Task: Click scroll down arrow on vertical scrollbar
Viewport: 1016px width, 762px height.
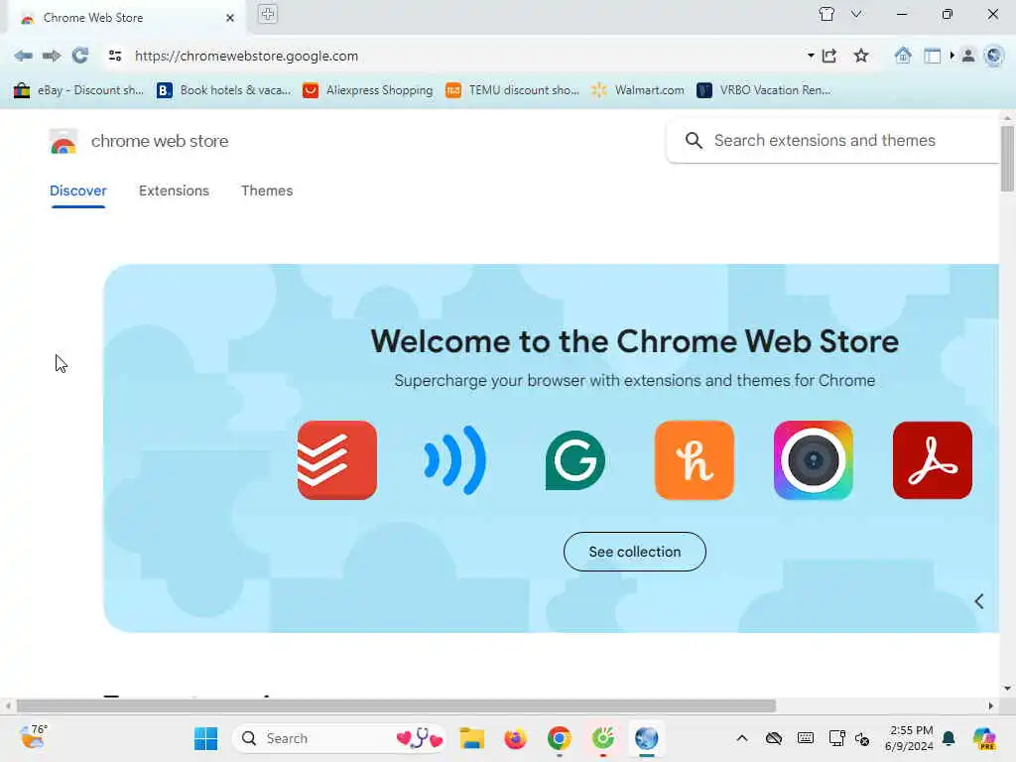Action: [x=1007, y=689]
